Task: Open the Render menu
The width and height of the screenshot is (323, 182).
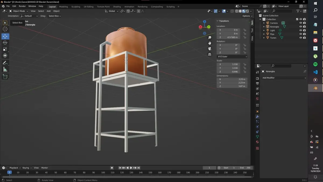Action: [x=22, y=6]
